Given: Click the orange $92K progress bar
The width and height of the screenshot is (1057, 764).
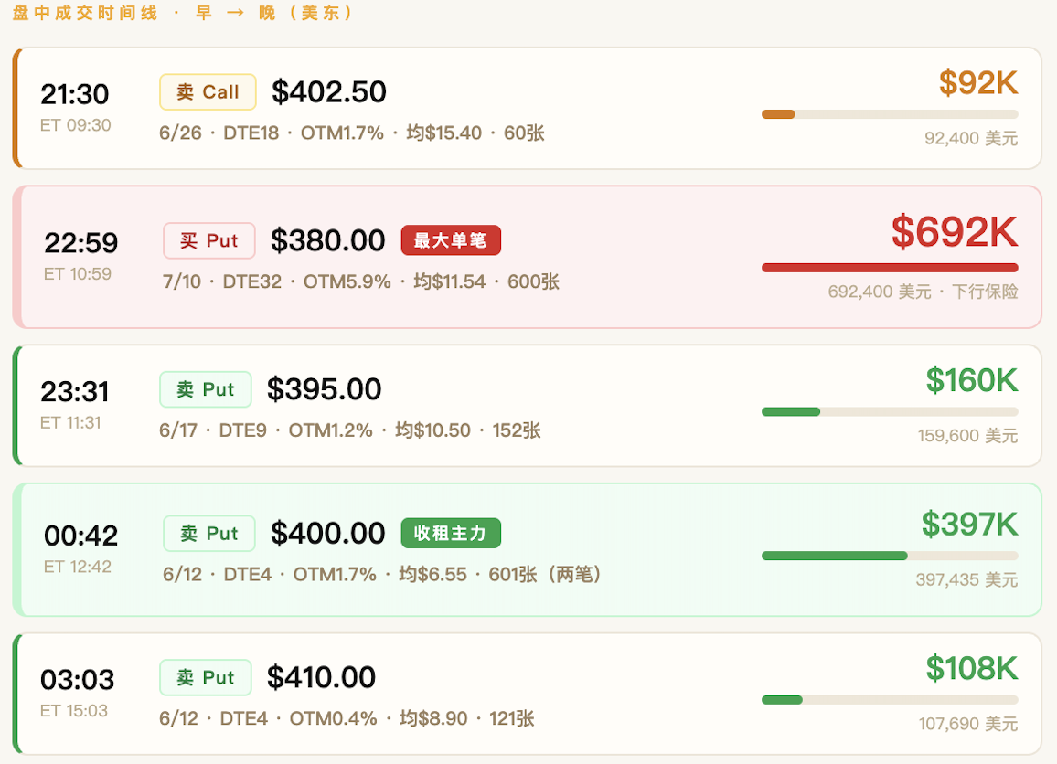Looking at the screenshot, I should 890,114.
